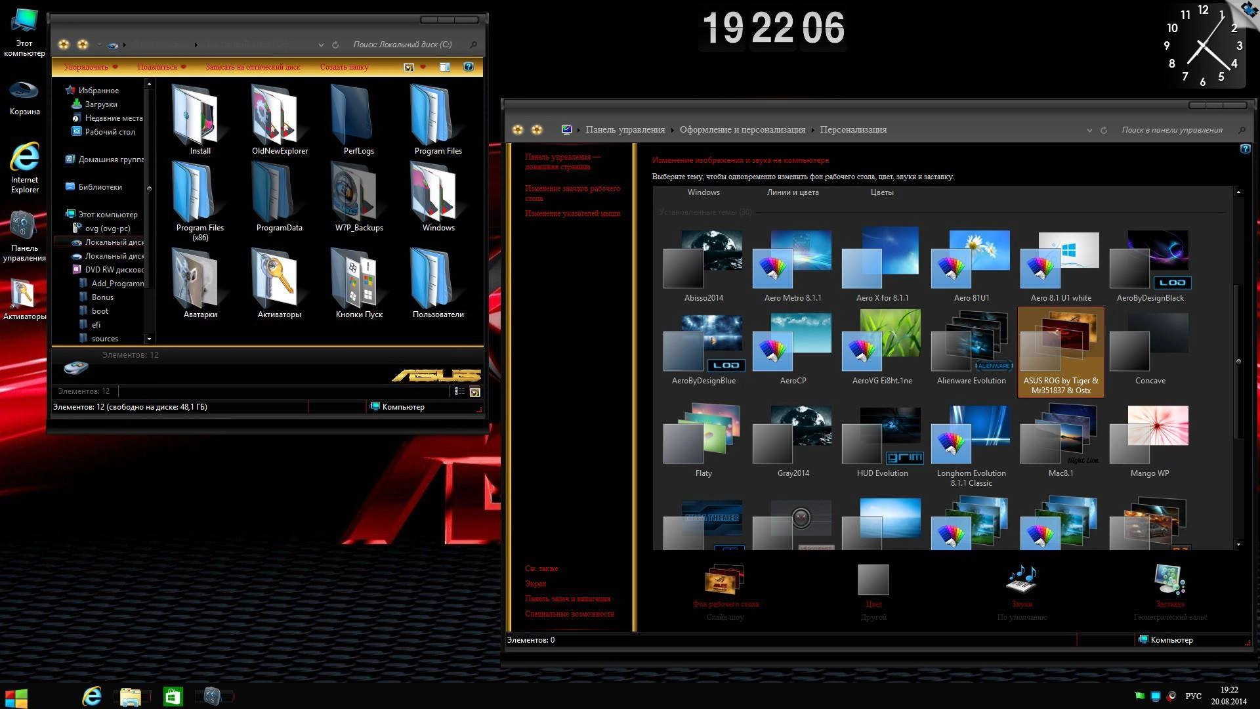Viewport: 1260px width, 709px height.
Task: Apply the Mango WP theme
Action: pyautogui.click(x=1150, y=441)
